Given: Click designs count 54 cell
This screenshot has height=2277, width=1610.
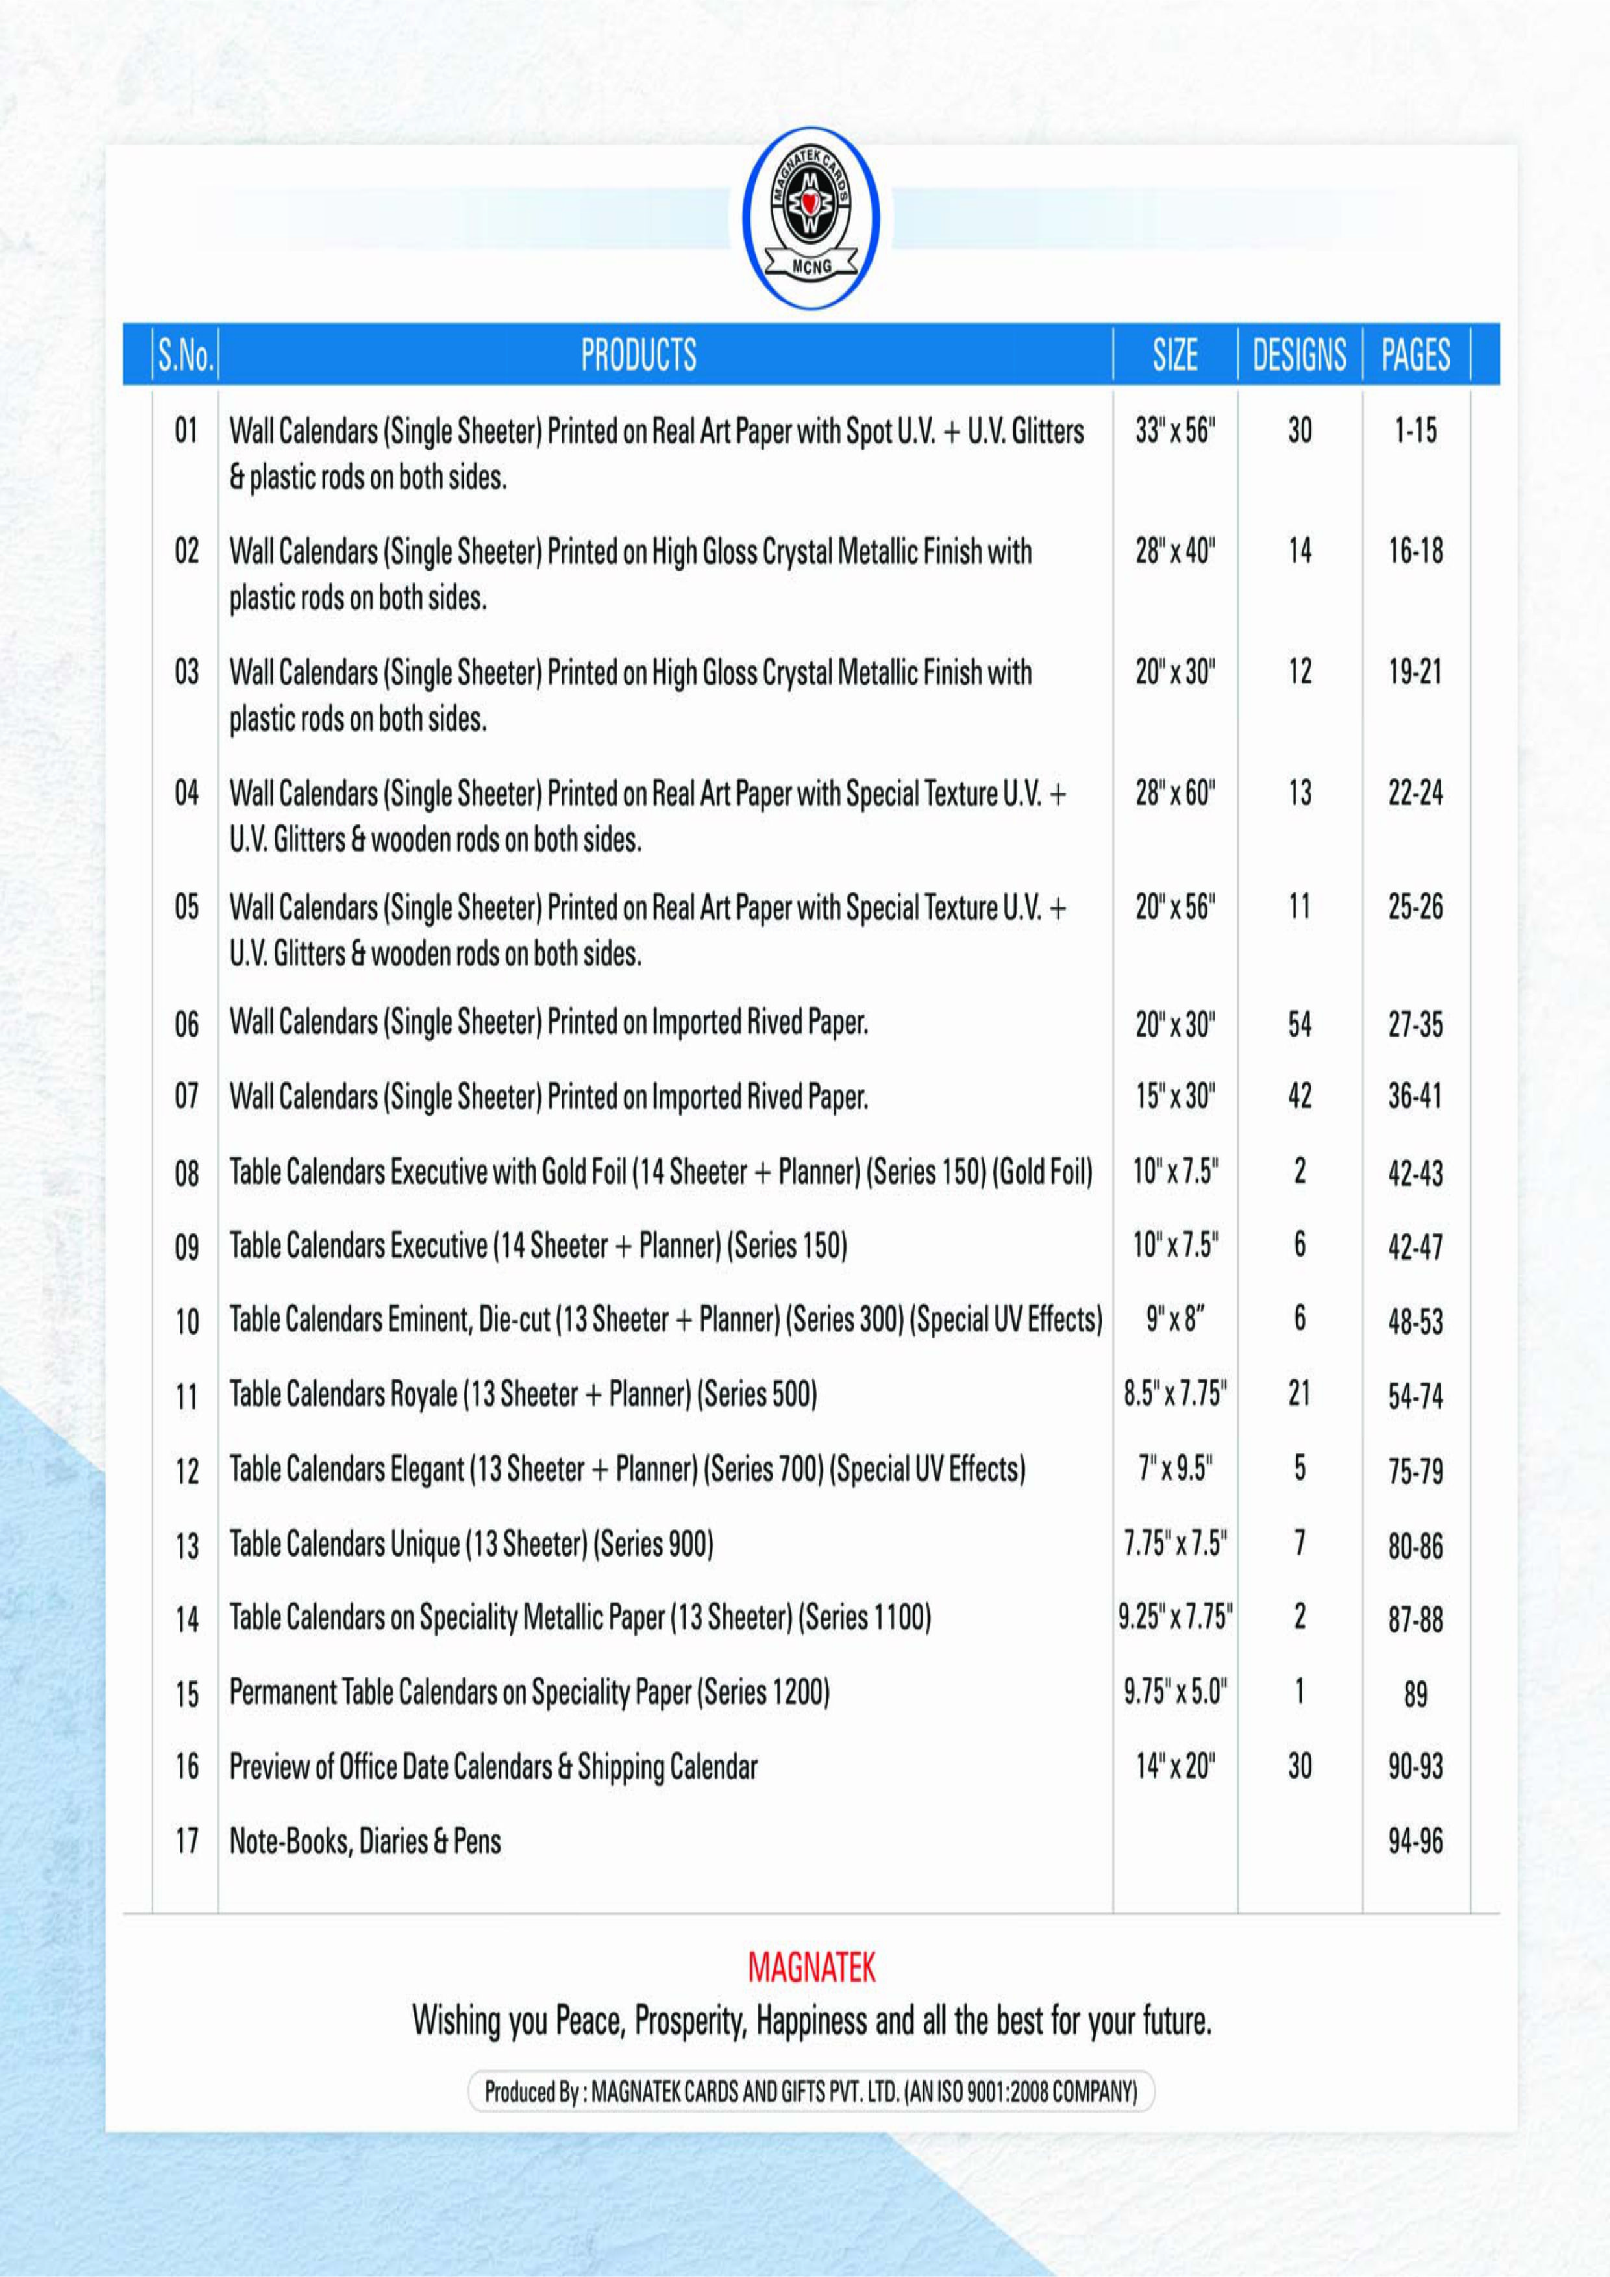Looking at the screenshot, I should tap(1298, 1024).
